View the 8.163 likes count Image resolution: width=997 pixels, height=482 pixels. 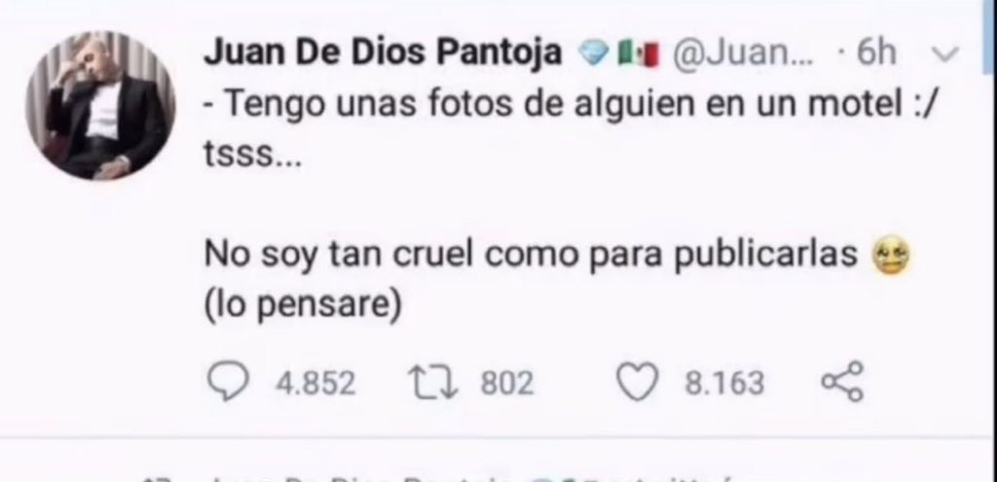[723, 384]
